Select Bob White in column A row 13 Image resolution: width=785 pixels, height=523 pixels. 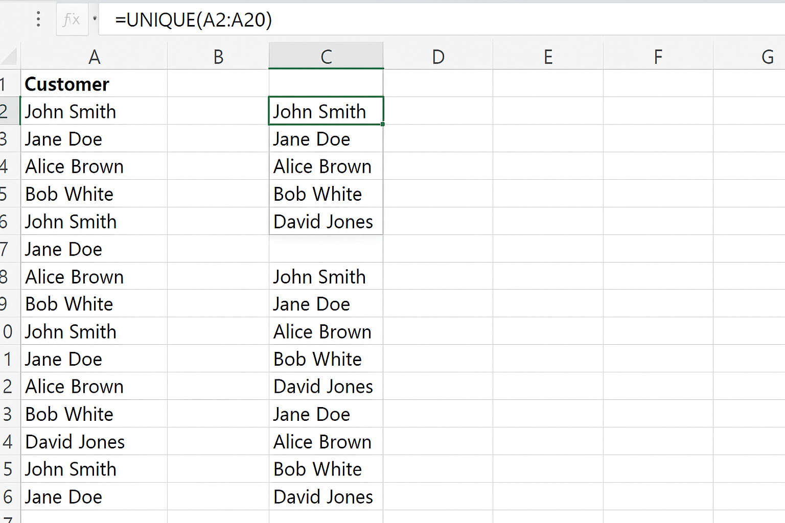(x=94, y=414)
